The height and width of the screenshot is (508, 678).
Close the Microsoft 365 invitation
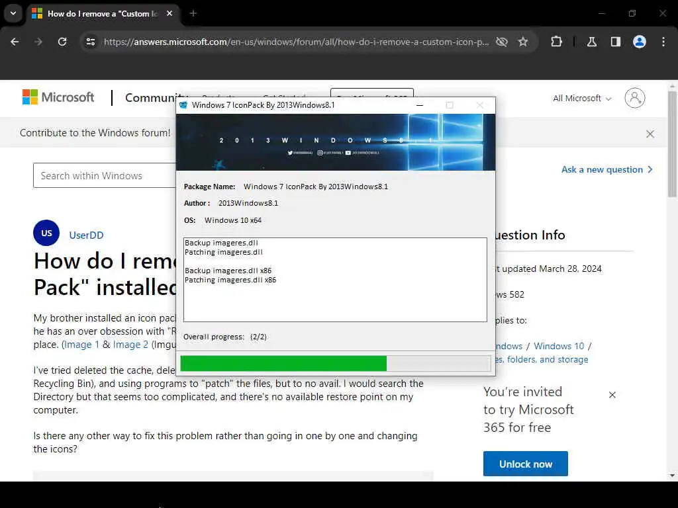point(612,395)
